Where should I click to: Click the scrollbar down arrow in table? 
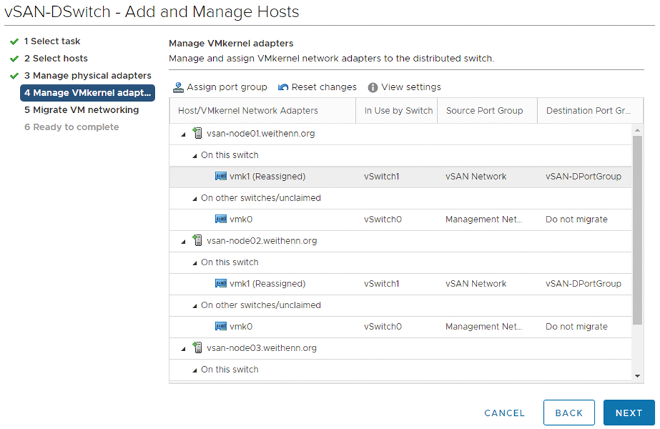pos(638,376)
